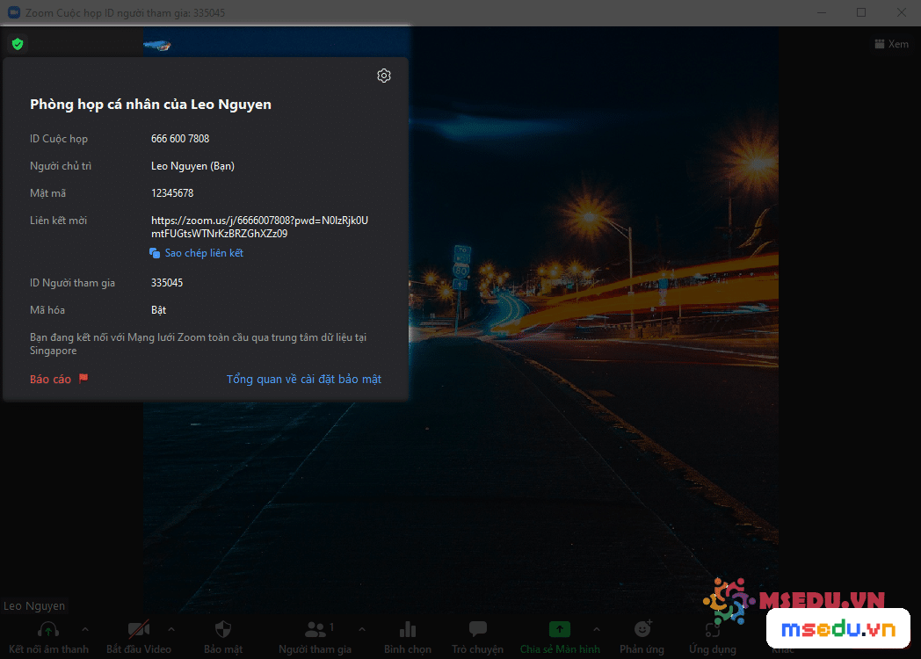Click the green encryption shield icon
Image resolution: width=921 pixels, height=659 pixels.
[x=18, y=44]
